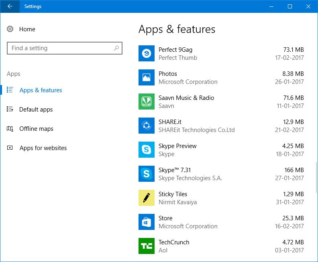Select the Skype Preview name
318x262 pixels.
tap(177, 146)
